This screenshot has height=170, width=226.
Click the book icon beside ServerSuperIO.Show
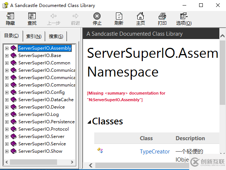tap(14, 151)
